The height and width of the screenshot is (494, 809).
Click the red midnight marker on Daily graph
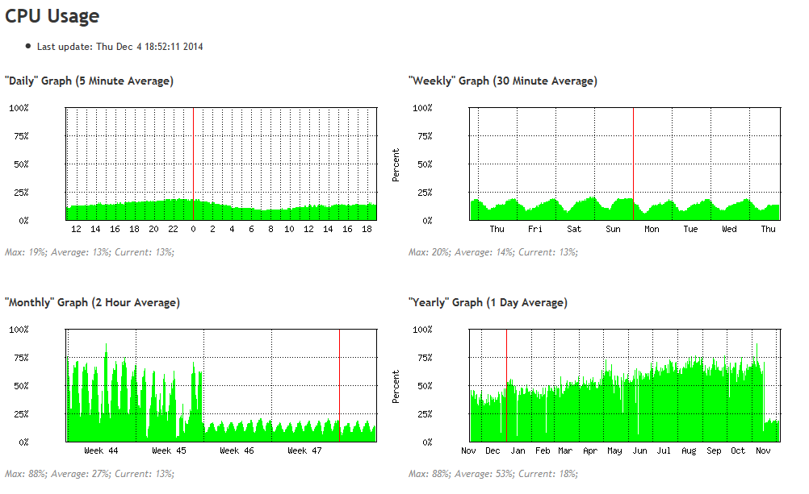click(194, 164)
